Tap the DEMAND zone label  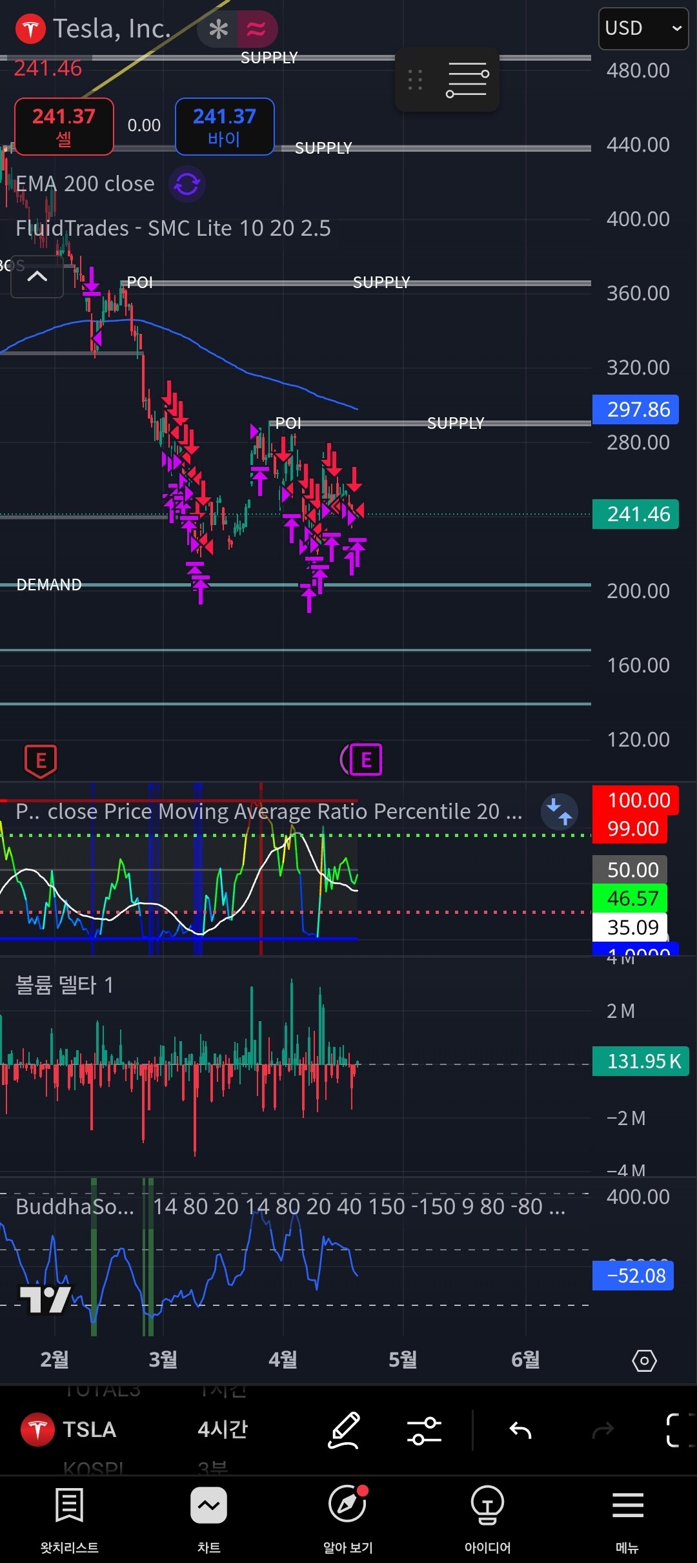pyautogui.click(x=49, y=585)
